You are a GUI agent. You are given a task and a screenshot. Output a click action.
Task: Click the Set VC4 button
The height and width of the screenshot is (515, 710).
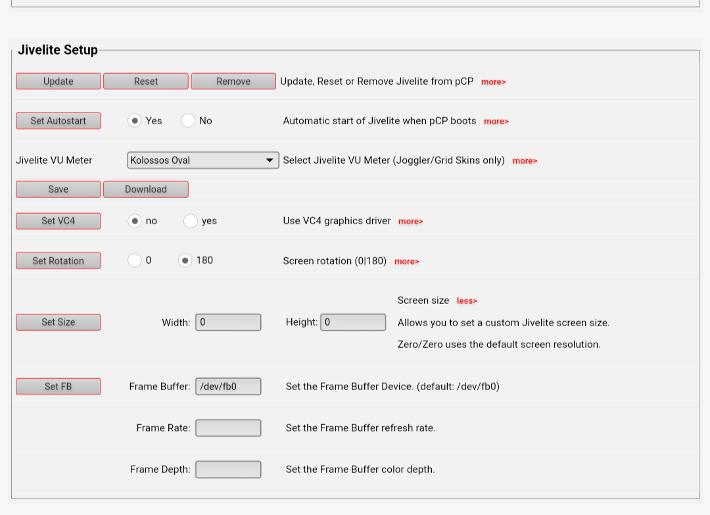(58, 221)
